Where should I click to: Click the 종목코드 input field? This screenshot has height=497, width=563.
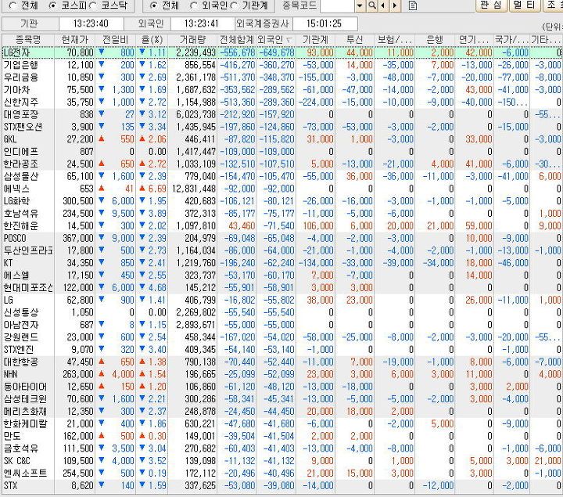(x=337, y=5)
